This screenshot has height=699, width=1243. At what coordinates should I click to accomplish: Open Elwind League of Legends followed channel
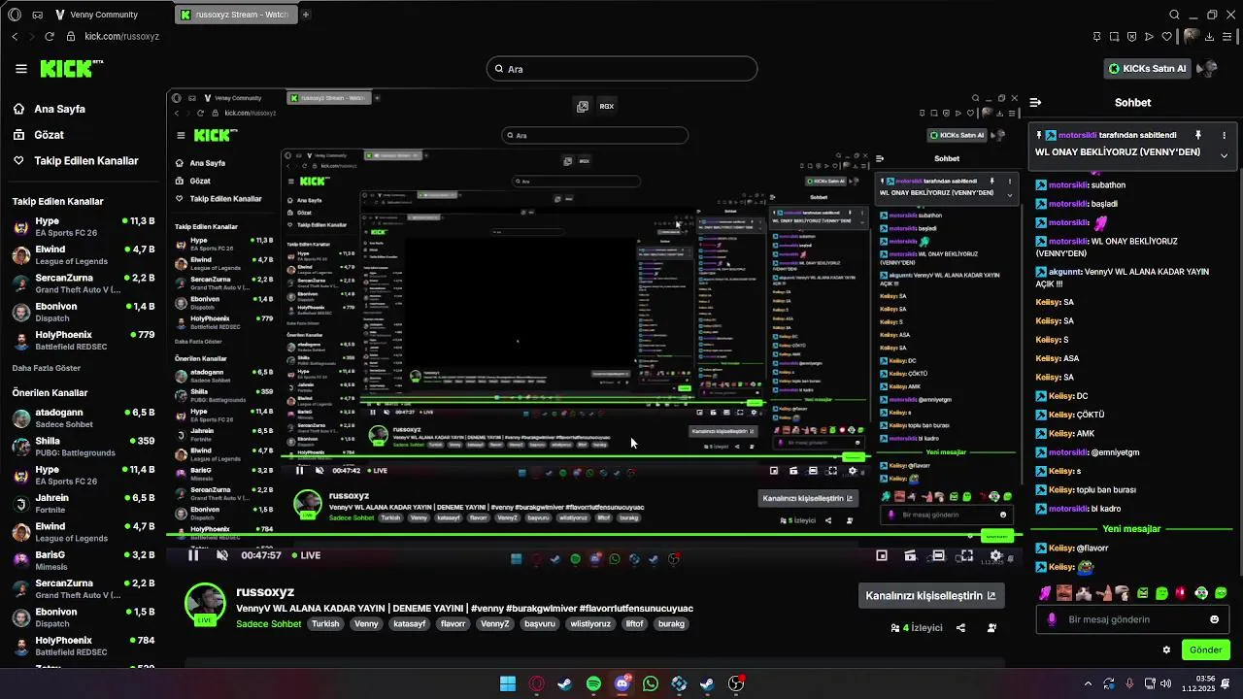(x=83, y=255)
